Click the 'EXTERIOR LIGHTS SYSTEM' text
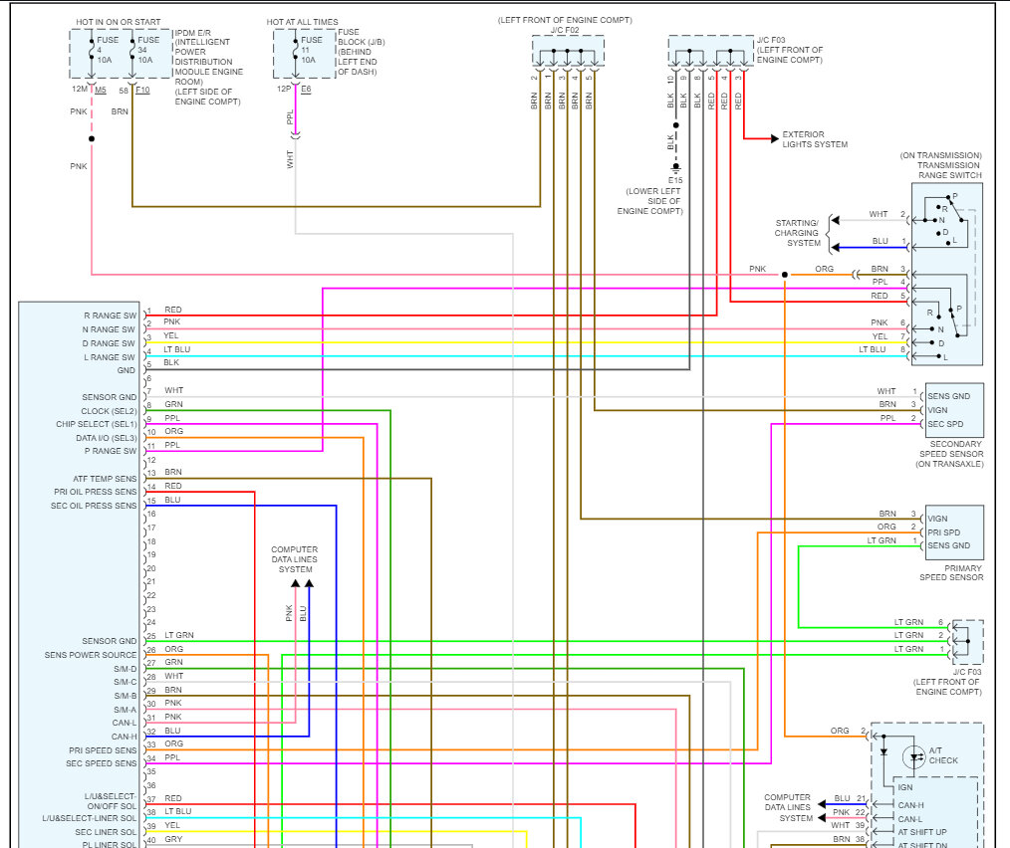The height and width of the screenshot is (848, 1010). coord(815,139)
